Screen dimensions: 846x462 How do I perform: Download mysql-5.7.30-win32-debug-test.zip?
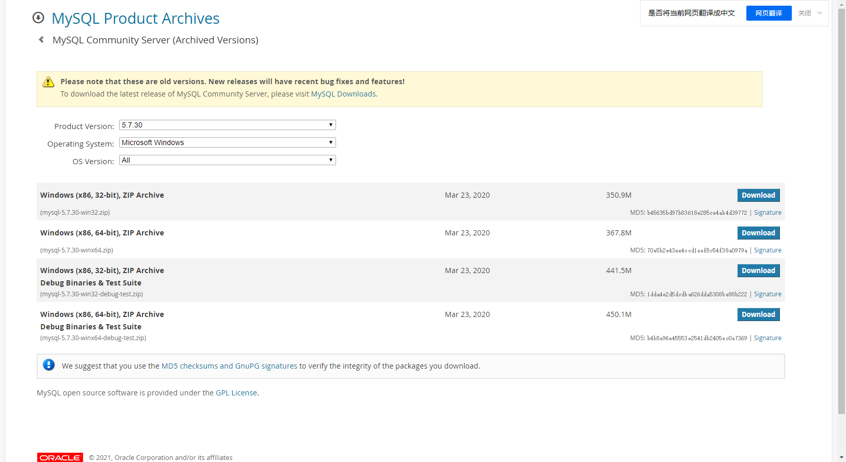click(x=758, y=270)
